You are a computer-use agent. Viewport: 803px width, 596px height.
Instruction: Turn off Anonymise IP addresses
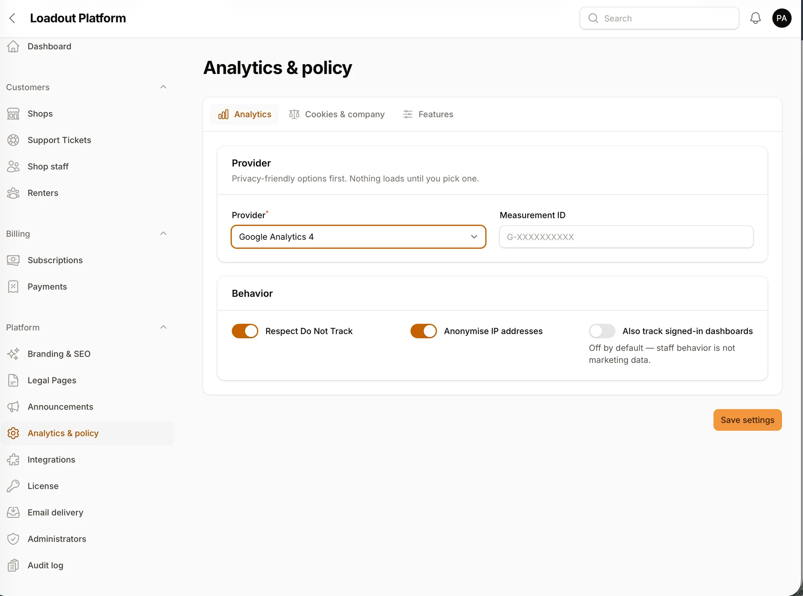point(424,331)
